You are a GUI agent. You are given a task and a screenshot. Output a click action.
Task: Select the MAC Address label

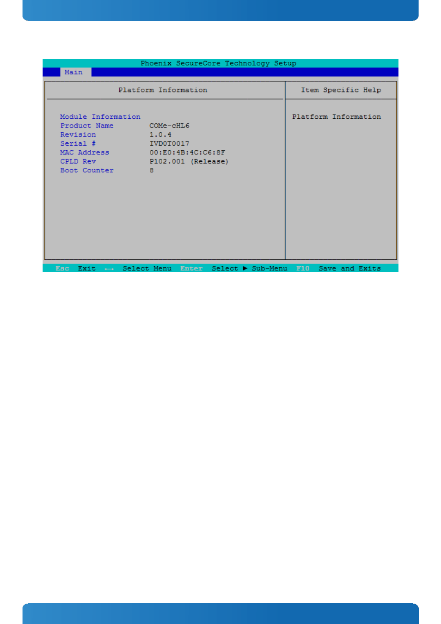[85, 153]
